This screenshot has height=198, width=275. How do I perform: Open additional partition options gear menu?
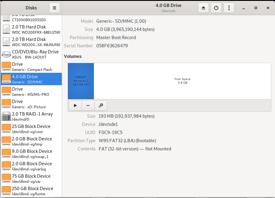(x=101, y=106)
